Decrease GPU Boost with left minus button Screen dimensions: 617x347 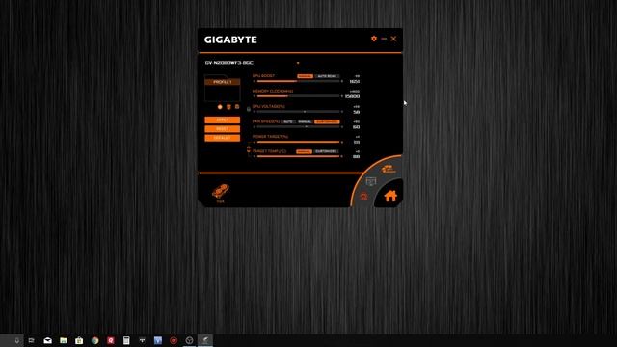(x=255, y=81)
